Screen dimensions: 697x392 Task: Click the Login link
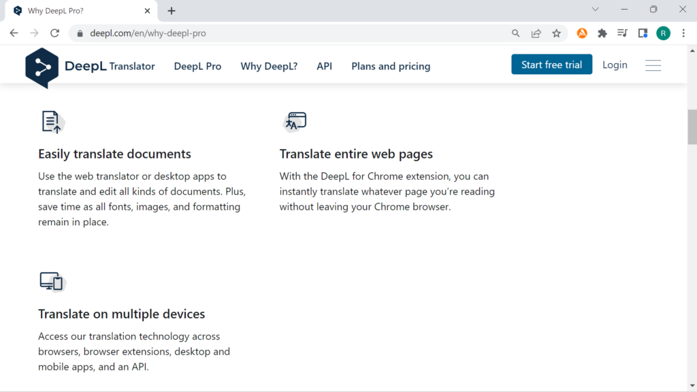pos(615,65)
